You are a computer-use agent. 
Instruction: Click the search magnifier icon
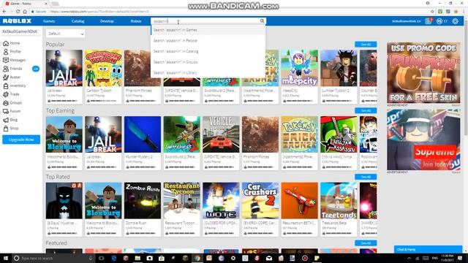point(262,21)
